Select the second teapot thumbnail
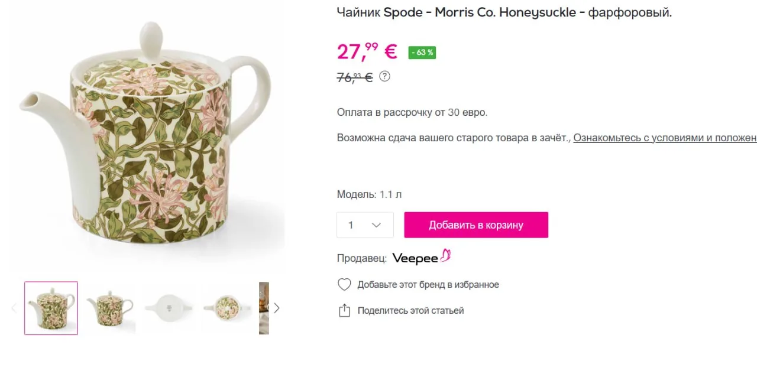 click(x=109, y=308)
